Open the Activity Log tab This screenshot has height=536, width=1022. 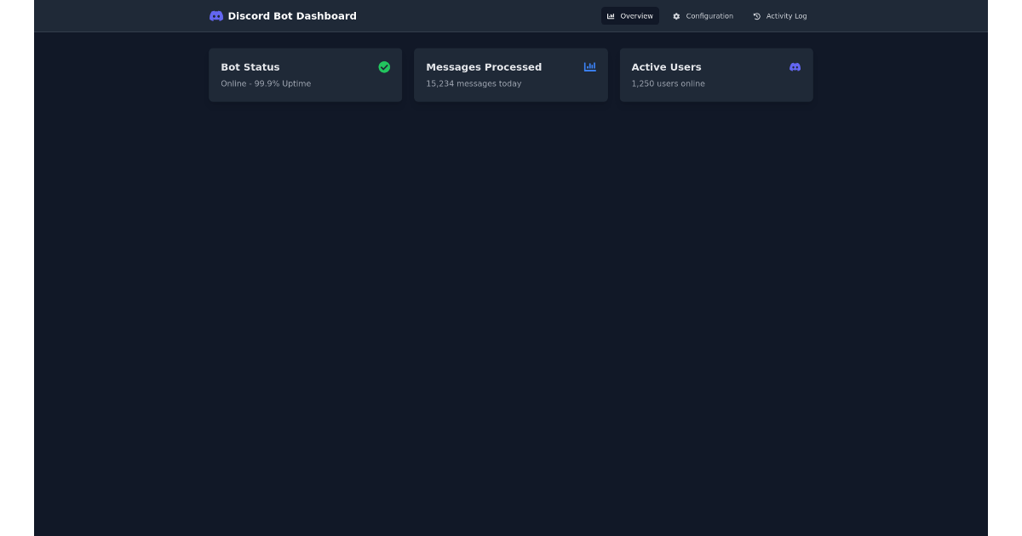pyautogui.click(x=781, y=15)
